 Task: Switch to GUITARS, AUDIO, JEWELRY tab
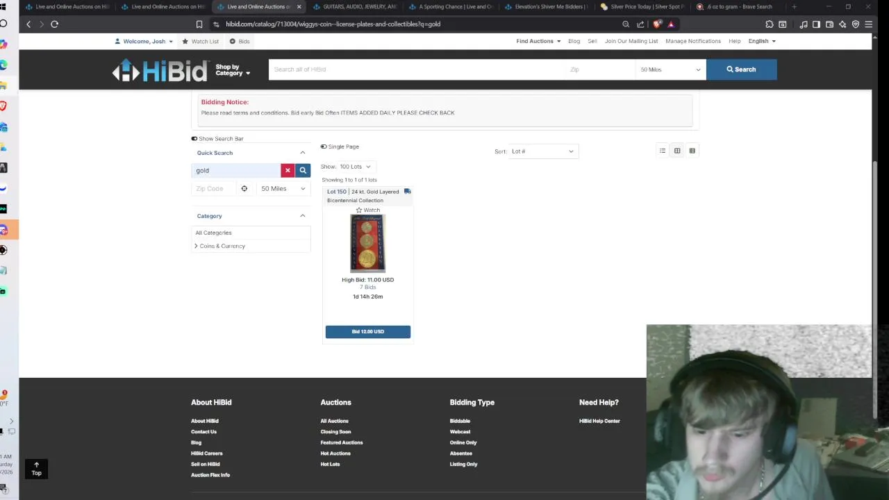click(354, 6)
